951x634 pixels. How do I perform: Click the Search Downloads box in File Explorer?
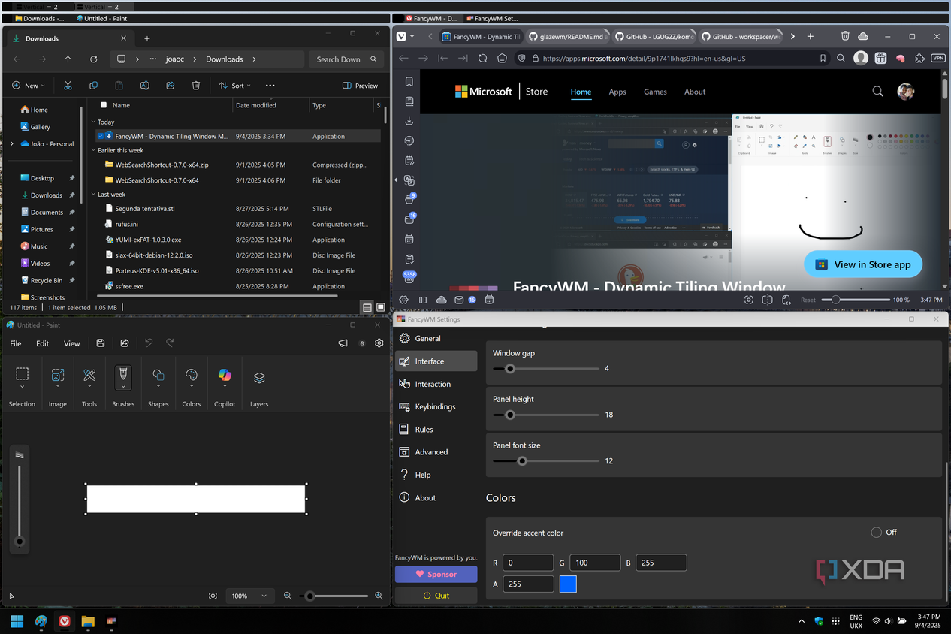[x=346, y=59]
